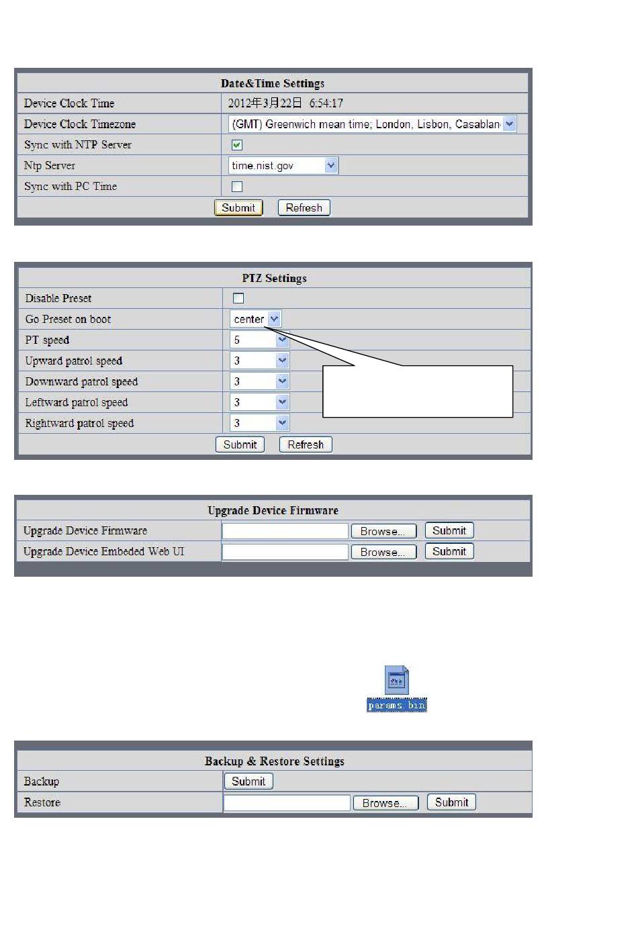Image resolution: width=638 pixels, height=946 pixels.
Task: Open Leftward patrol speed dropdown
Action: coord(259,402)
